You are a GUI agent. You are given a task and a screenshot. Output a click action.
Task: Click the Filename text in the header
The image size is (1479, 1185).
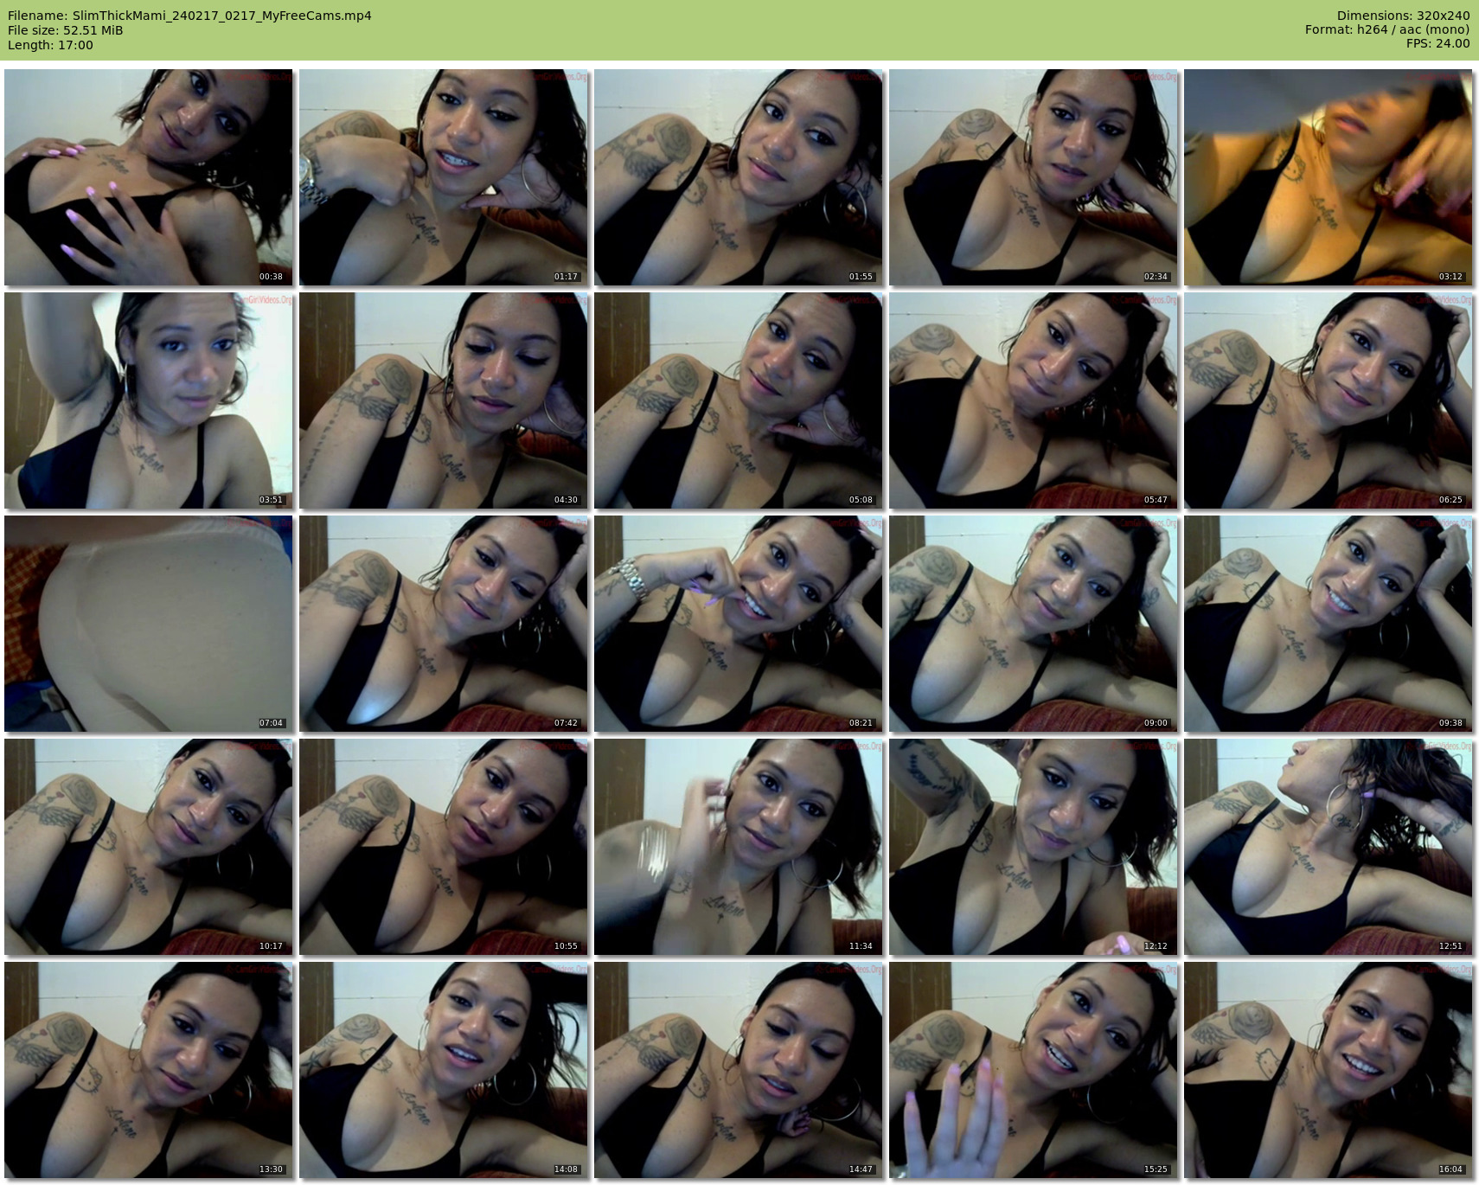pos(189,16)
